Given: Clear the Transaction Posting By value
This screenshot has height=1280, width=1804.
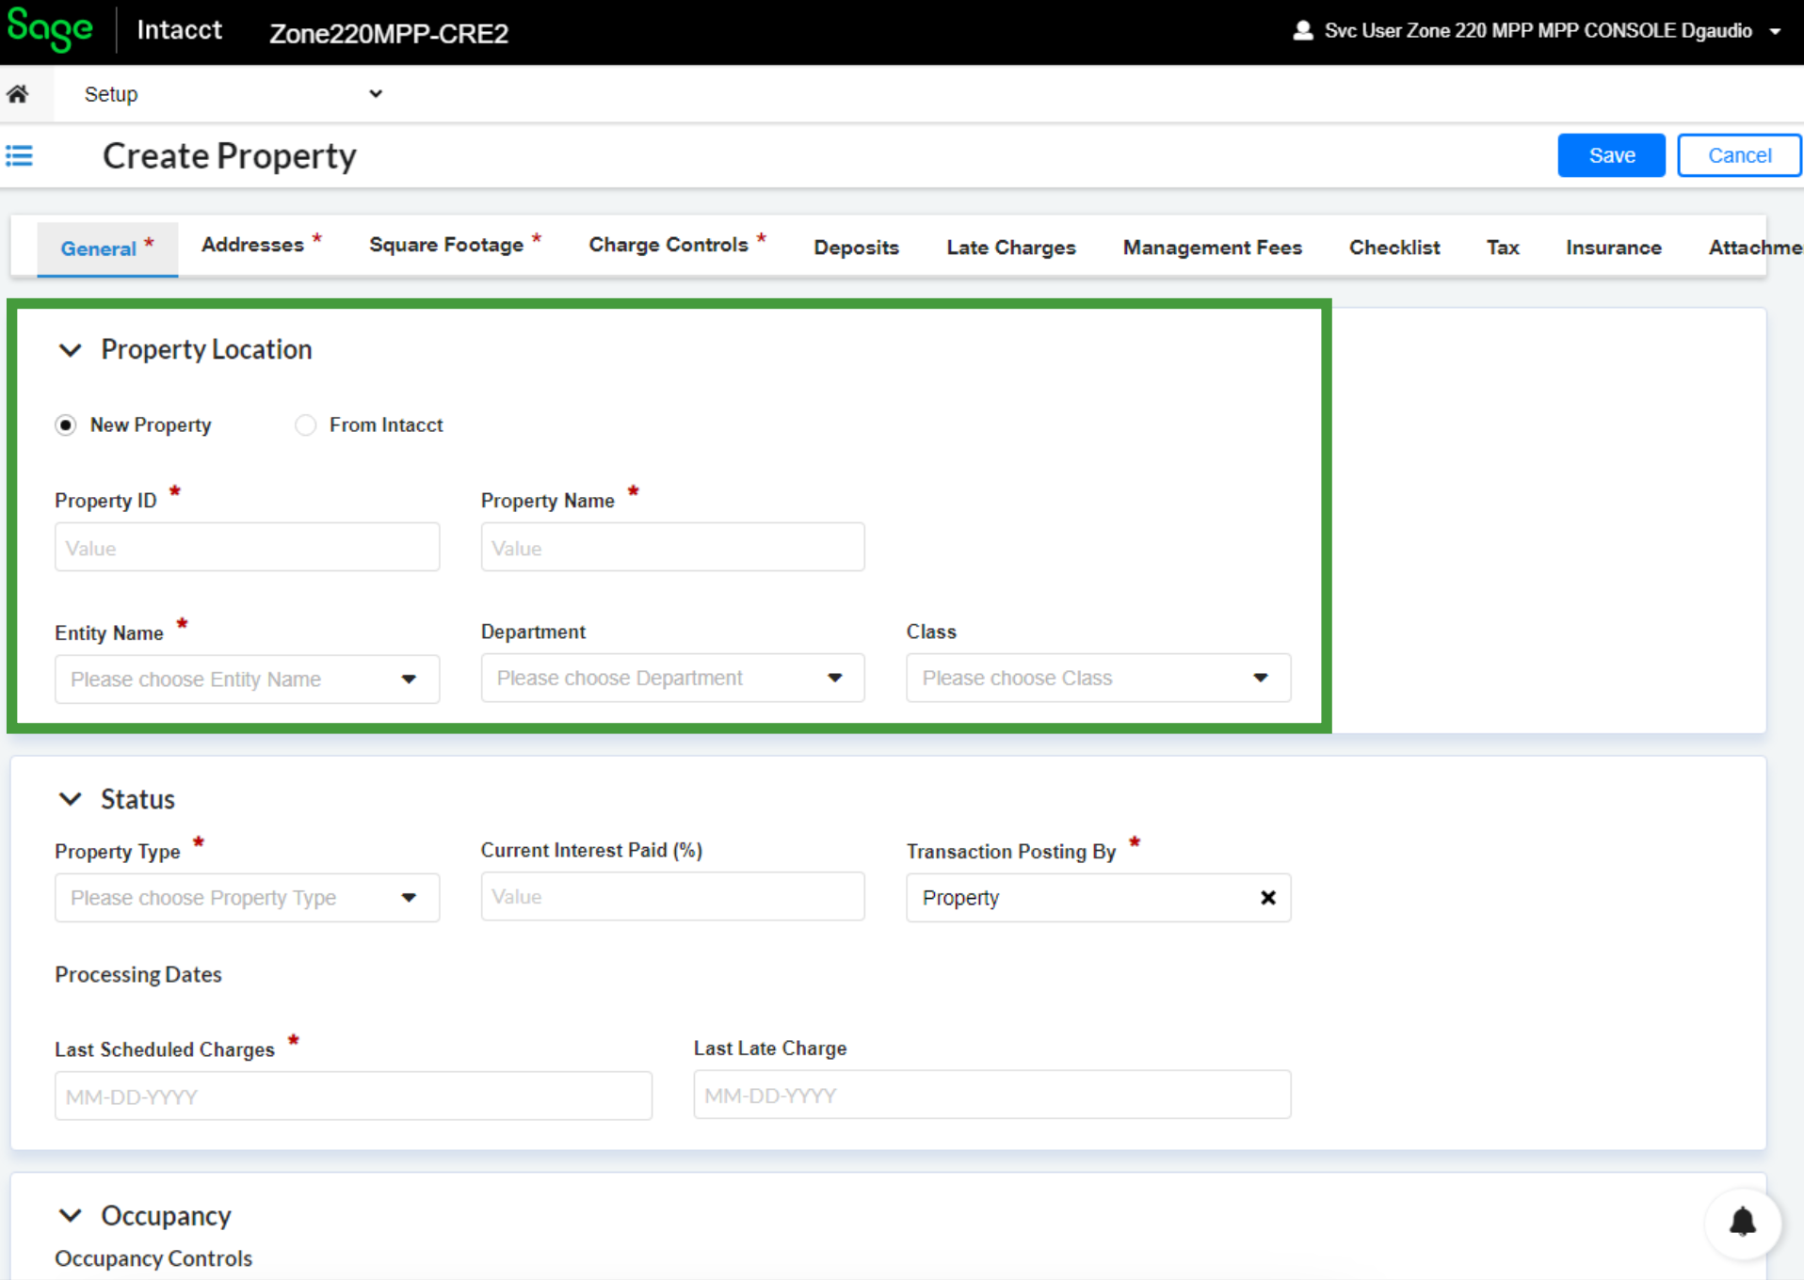Looking at the screenshot, I should point(1268,898).
